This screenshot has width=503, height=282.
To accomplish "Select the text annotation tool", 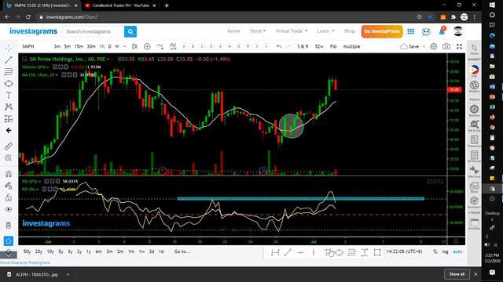I will pos(9,96).
